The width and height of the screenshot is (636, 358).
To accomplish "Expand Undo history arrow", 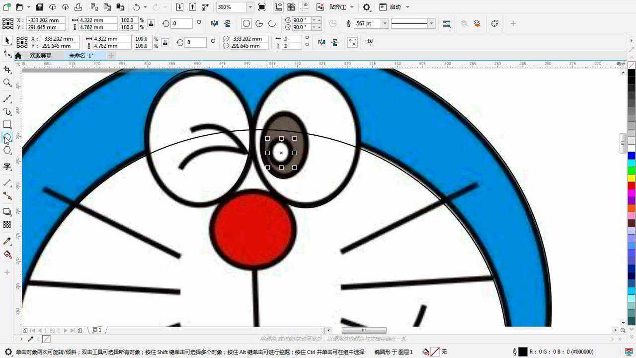I will click(x=145, y=7).
